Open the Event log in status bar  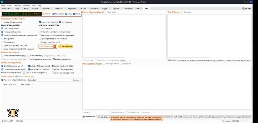pyautogui.click(x=7, y=121)
